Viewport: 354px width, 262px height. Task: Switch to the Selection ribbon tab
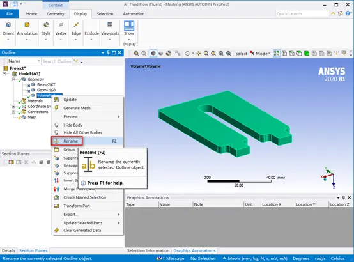click(105, 14)
